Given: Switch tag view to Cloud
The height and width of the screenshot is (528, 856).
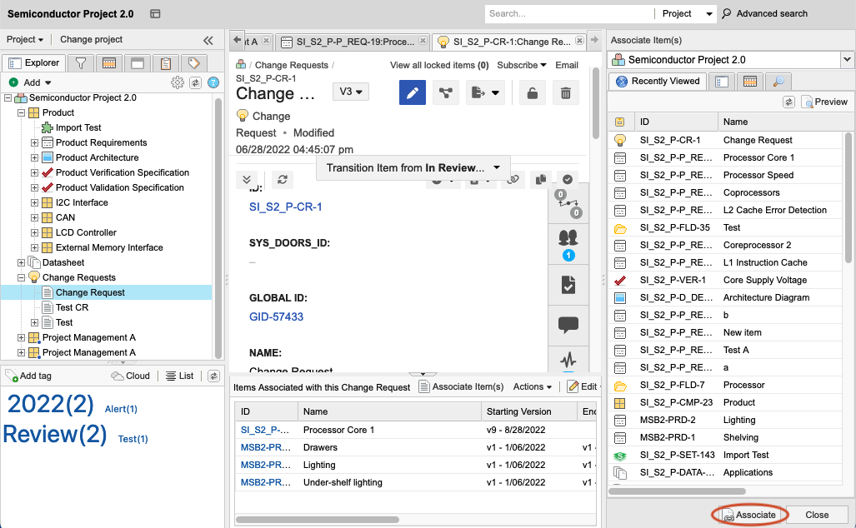Looking at the screenshot, I should (x=131, y=376).
